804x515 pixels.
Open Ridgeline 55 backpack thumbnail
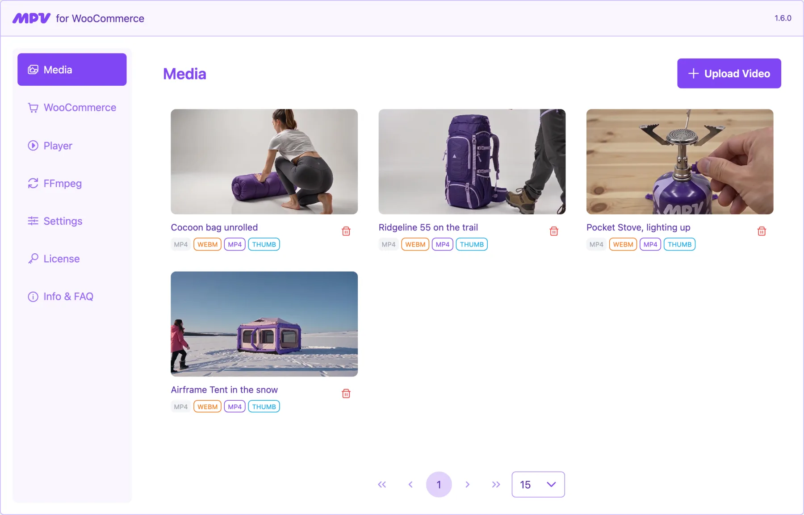point(472,162)
